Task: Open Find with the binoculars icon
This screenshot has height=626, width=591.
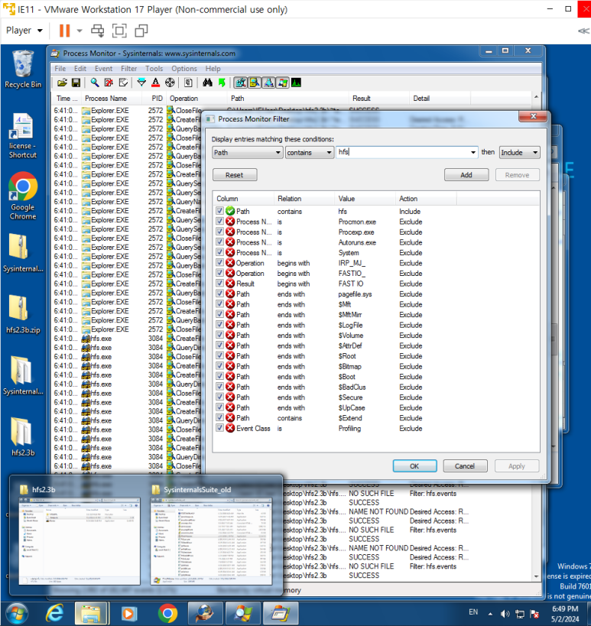Action: pos(207,83)
